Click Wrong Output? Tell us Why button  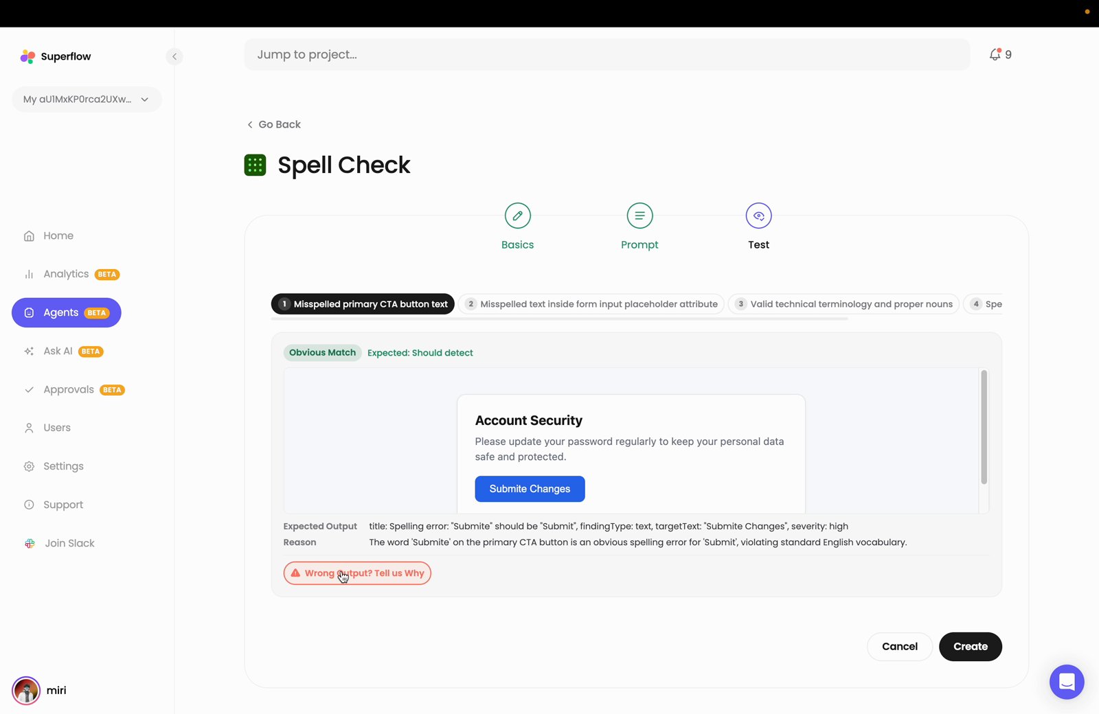pyautogui.click(x=357, y=573)
